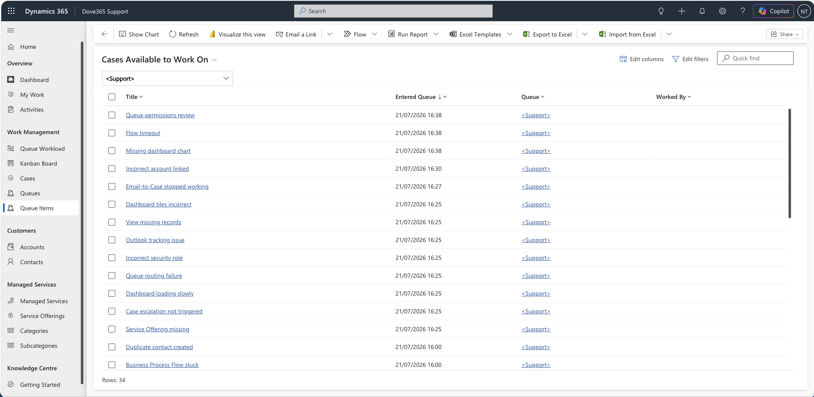Focus the global Search box
This screenshot has height=397, width=814.
(393, 11)
